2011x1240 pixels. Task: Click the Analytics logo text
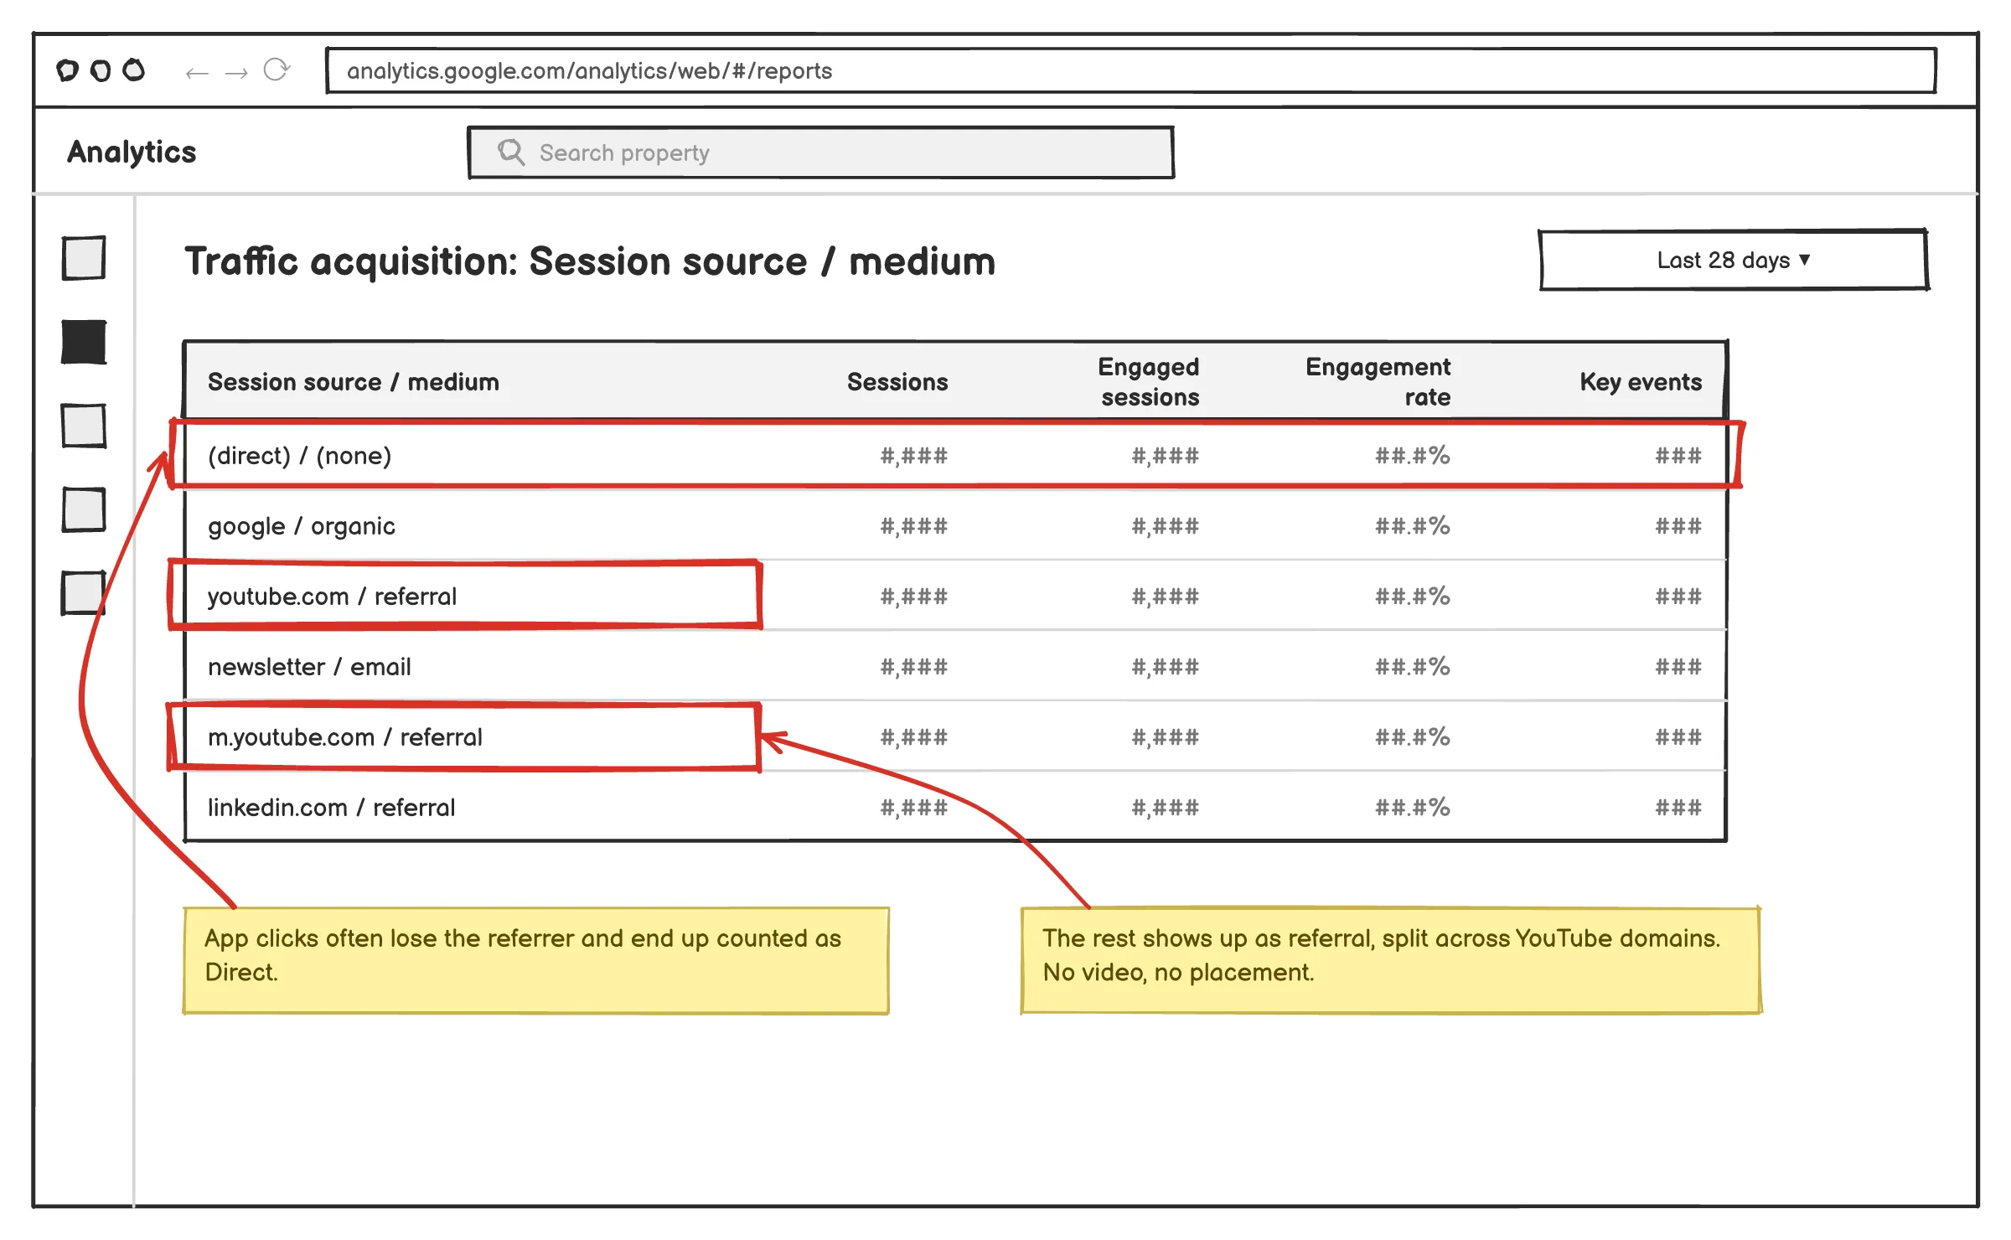pyautogui.click(x=132, y=152)
